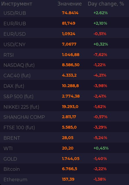This screenshot has width=129, height=185.
Task: Sort by Day change, % header
Action: pyautogui.click(x=106, y=4)
